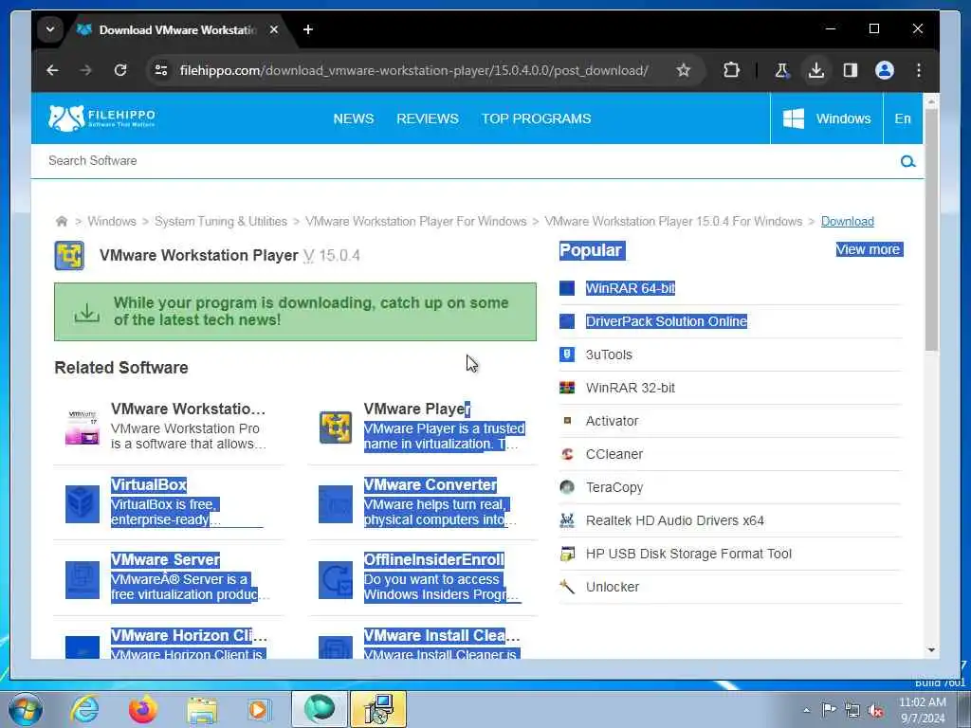The image size is (971, 728).
Task: Click the VMware Workstation Pro thumbnail
Action: pos(82,428)
